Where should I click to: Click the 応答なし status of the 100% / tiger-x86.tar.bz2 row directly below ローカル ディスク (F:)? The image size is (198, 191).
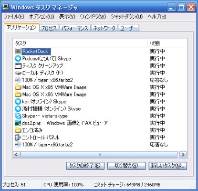click(x=159, y=80)
